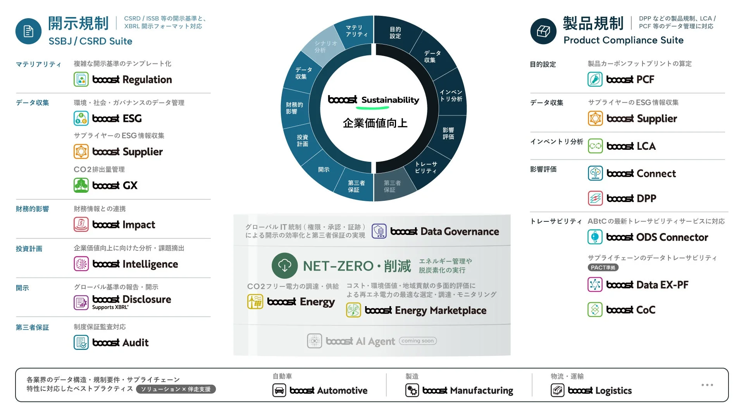The width and height of the screenshot is (744, 418).
Task: Click the booost LCA icon
Action: (x=595, y=146)
